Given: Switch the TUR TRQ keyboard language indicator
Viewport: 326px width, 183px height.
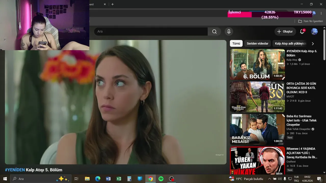Looking at the screenshot, I should tap(296, 179).
